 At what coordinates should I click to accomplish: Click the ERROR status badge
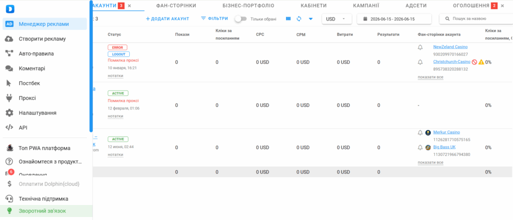click(x=117, y=47)
